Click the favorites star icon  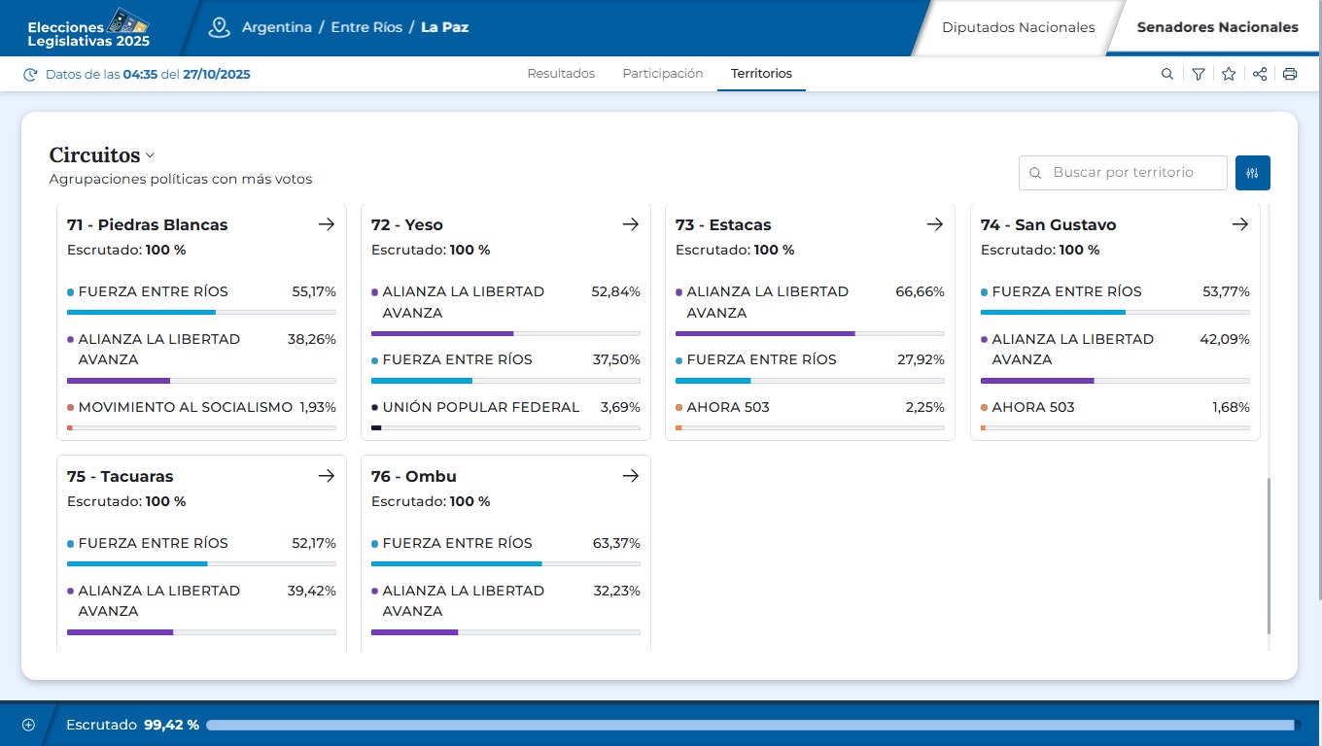pyautogui.click(x=1229, y=74)
